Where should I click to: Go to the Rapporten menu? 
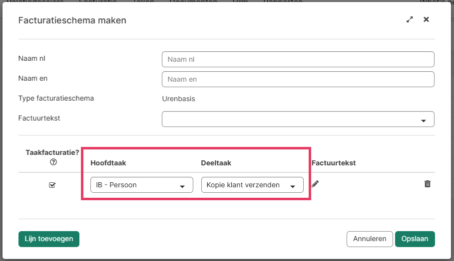[x=283, y=1]
